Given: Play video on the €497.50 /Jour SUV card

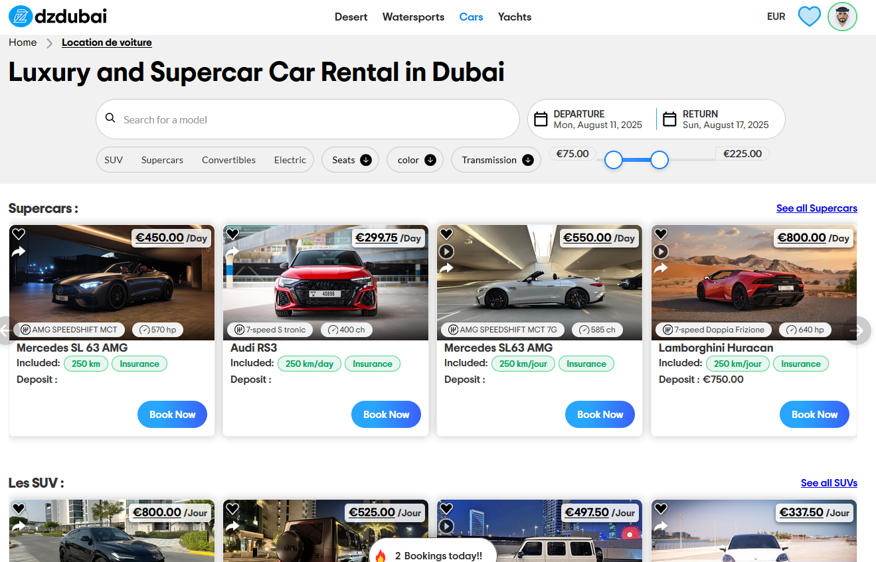Looking at the screenshot, I should click(446, 526).
